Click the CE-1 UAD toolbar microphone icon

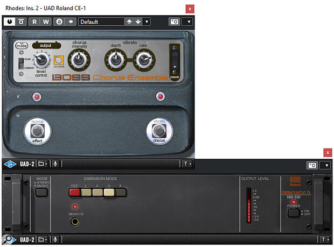[x=55, y=164]
